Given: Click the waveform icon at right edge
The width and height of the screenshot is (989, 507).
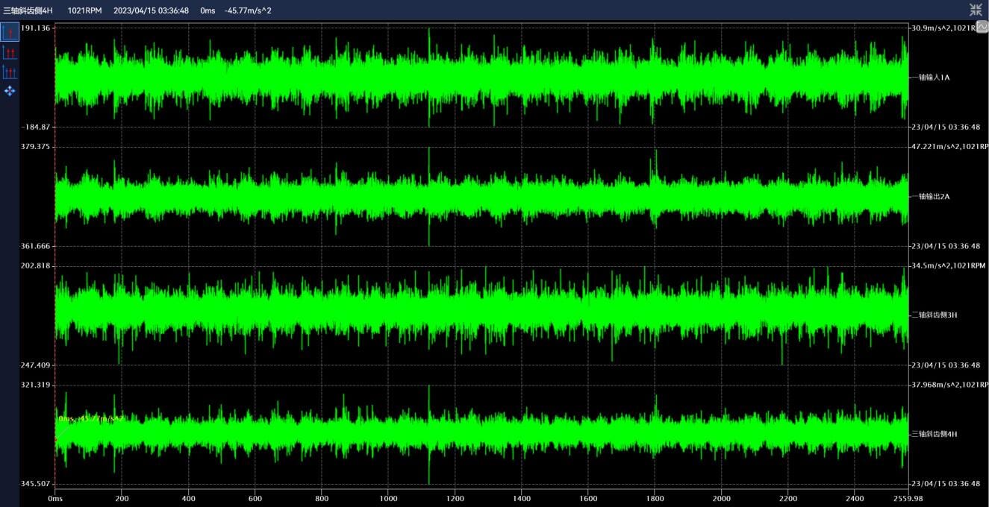Looking at the screenshot, I should [982, 27].
